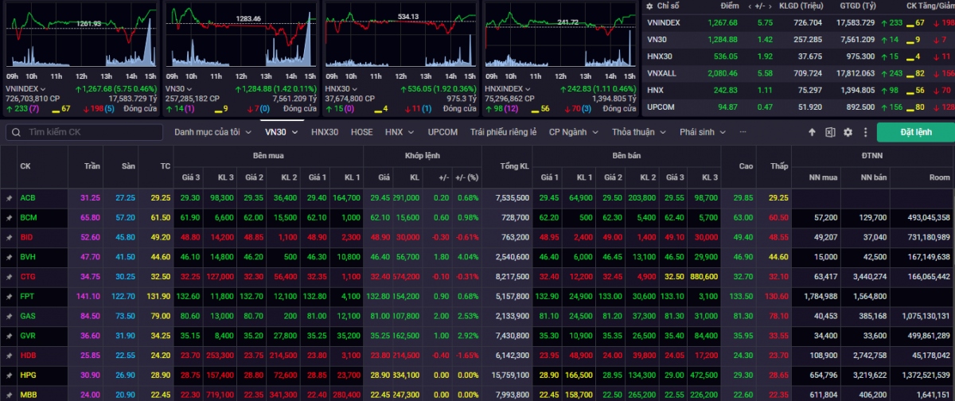The height and width of the screenshot is (401, 955).
Task: Pin the FPT stock row
Action: pos(10,295)
